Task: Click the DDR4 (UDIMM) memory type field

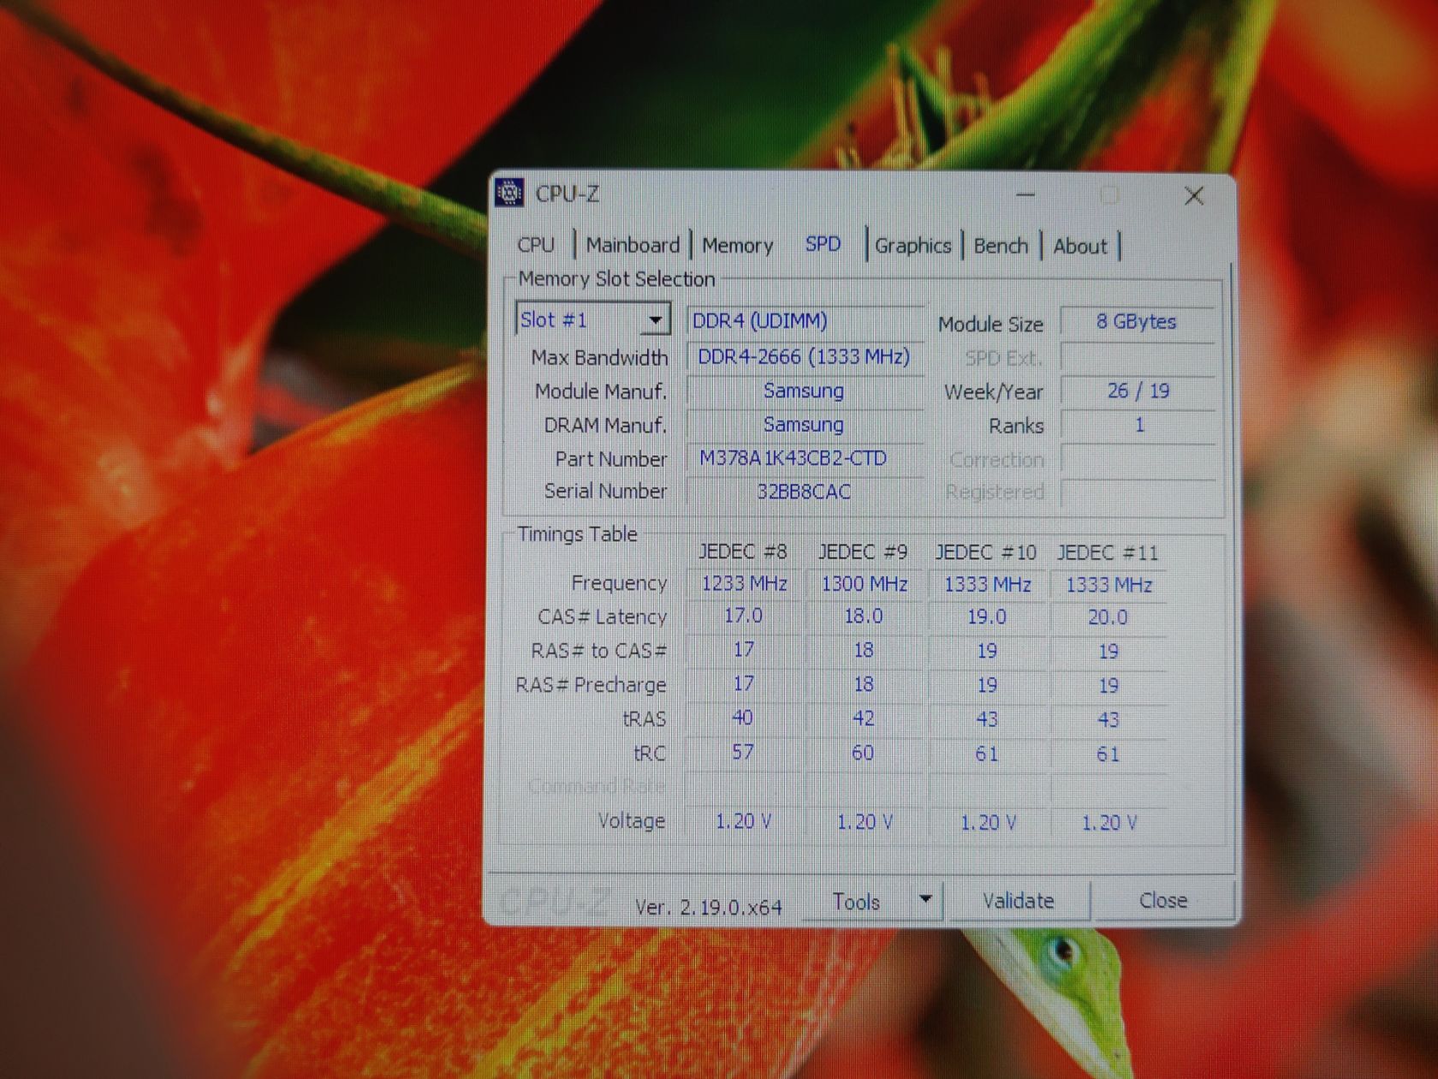Action: [x=805, y=321]
